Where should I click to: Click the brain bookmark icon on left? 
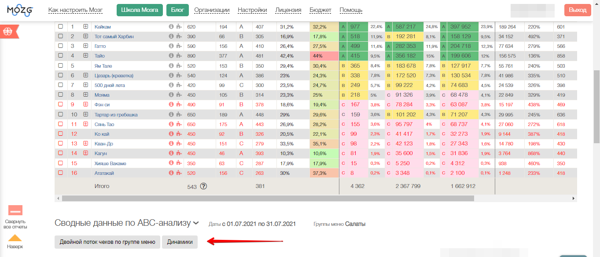pos(9,32)
